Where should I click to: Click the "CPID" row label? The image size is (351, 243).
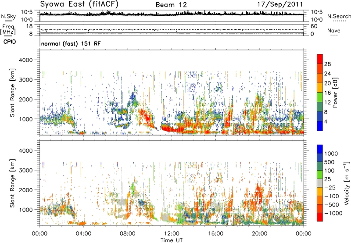(10, 42)
